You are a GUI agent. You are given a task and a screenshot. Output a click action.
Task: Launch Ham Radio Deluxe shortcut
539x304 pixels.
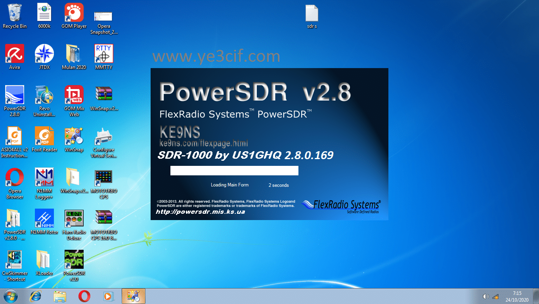[x=74, y=224]
